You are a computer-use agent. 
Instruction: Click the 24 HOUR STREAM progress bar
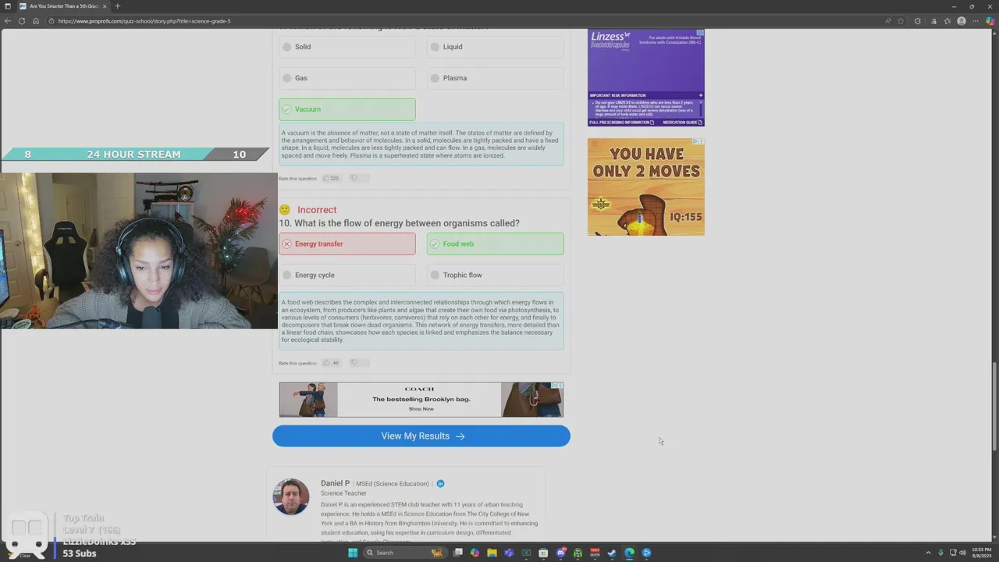coord(133,155)
